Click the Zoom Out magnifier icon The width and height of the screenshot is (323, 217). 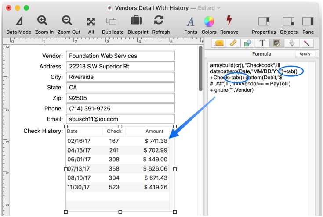click(x=67, y=21)
